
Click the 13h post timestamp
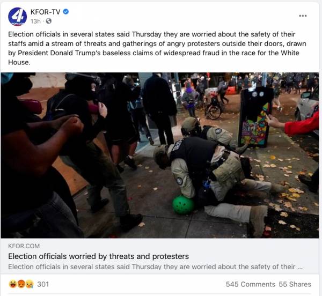[35, 21]
